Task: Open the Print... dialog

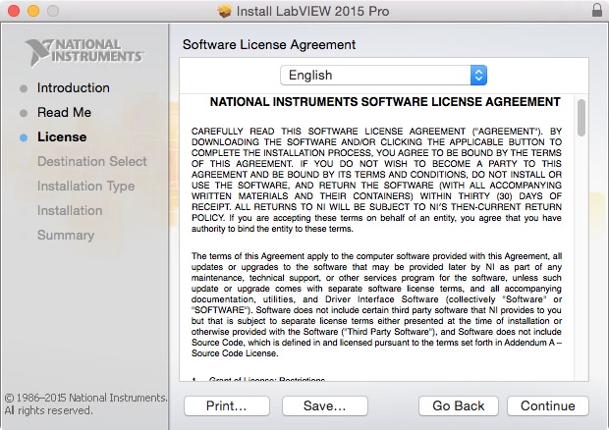Action: 227,405
